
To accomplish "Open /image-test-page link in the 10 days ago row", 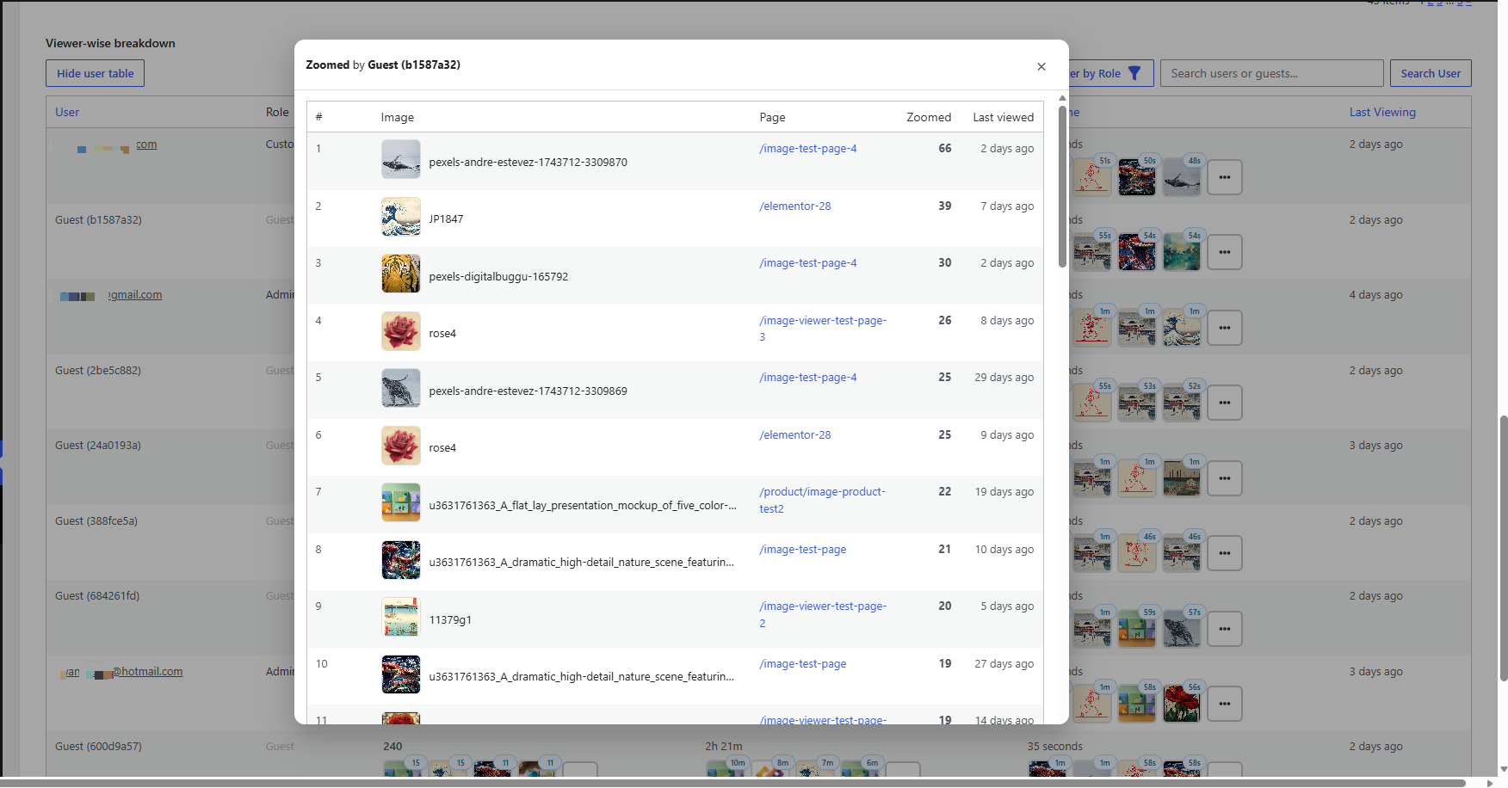I will pyautogui.click(x=803, y=550).
